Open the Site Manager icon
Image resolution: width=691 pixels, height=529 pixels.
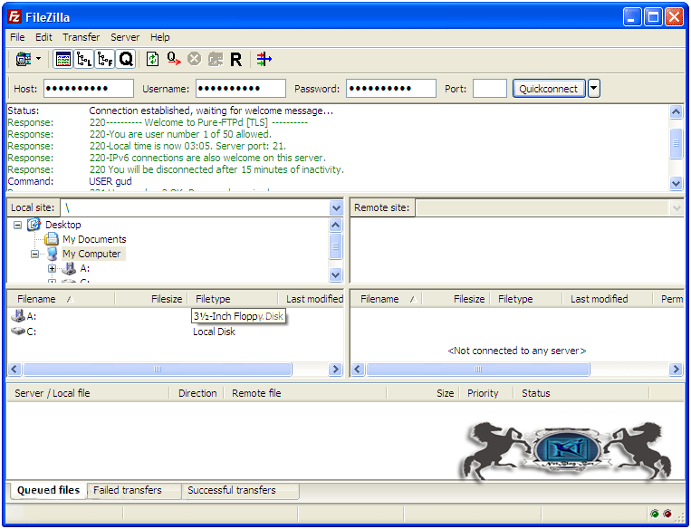point(23,60)
